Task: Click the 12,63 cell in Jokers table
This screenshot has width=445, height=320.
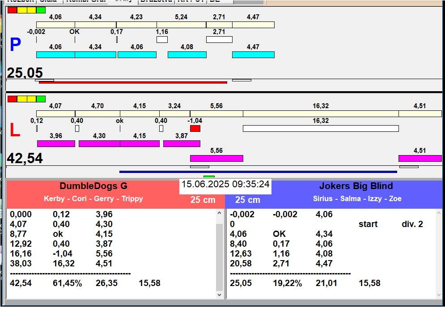Action: pos(241,253)
